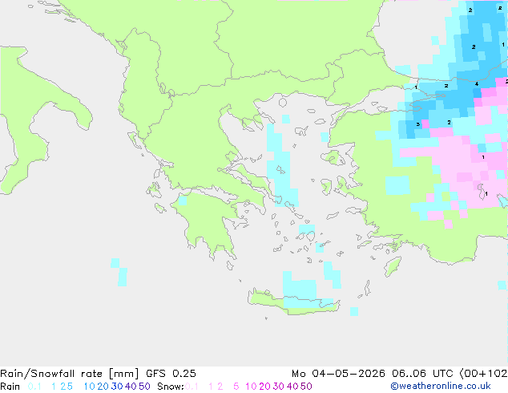This screenshot has height=393, width=508.
Task: Select the Snow legend value 30
Action: coord(279,387)
